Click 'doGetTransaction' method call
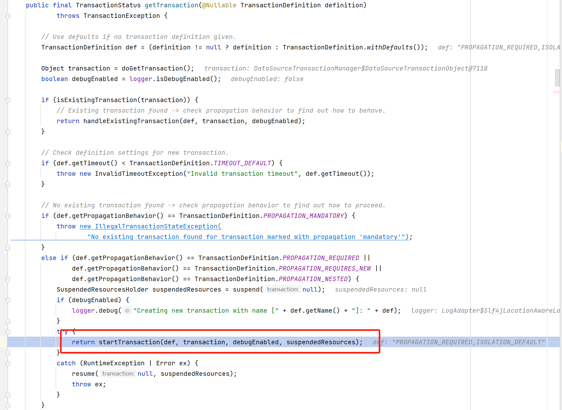The image size is (562, 410). point(152,69)
